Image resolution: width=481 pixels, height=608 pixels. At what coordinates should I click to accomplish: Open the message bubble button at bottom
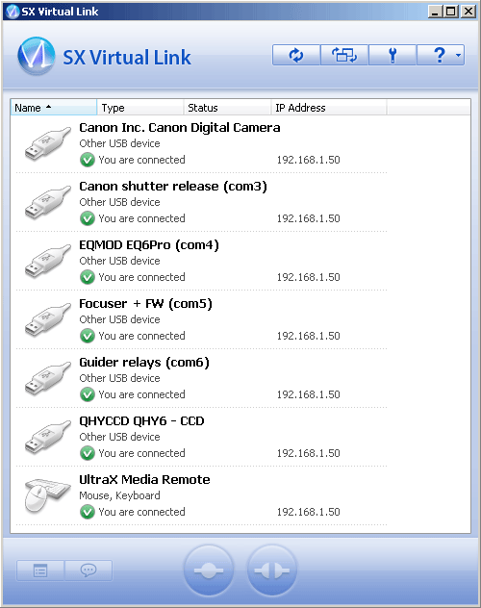[x=89, y=570]
